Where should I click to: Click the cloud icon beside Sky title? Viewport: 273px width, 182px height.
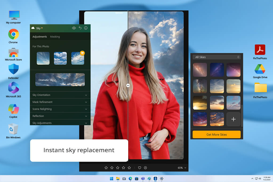[x=33, y=28]
